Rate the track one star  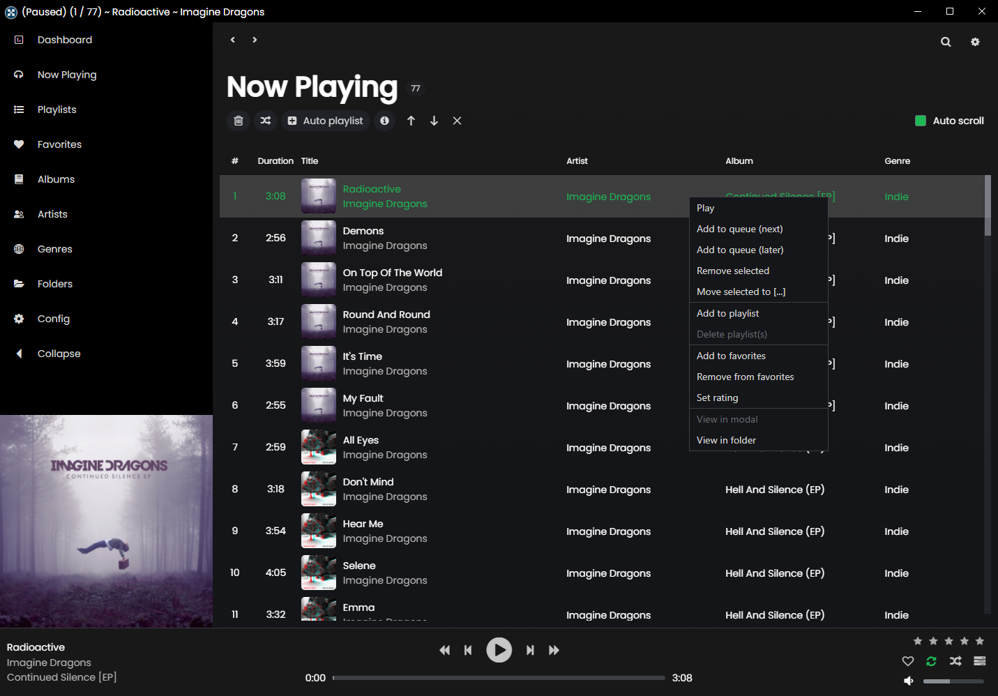[918, 641]
